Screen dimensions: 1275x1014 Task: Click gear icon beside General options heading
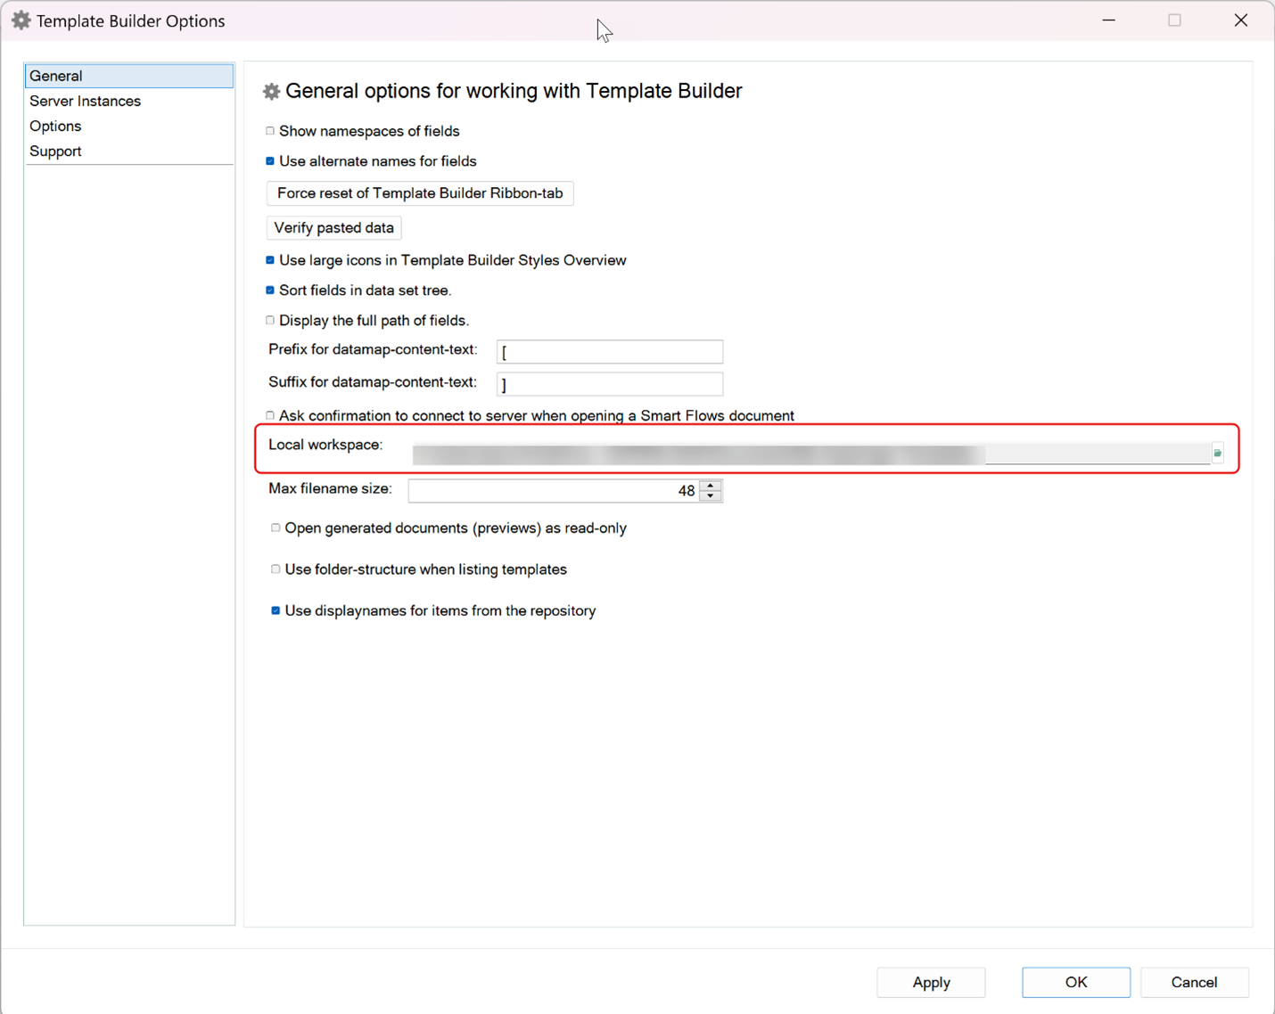(271, 91)
